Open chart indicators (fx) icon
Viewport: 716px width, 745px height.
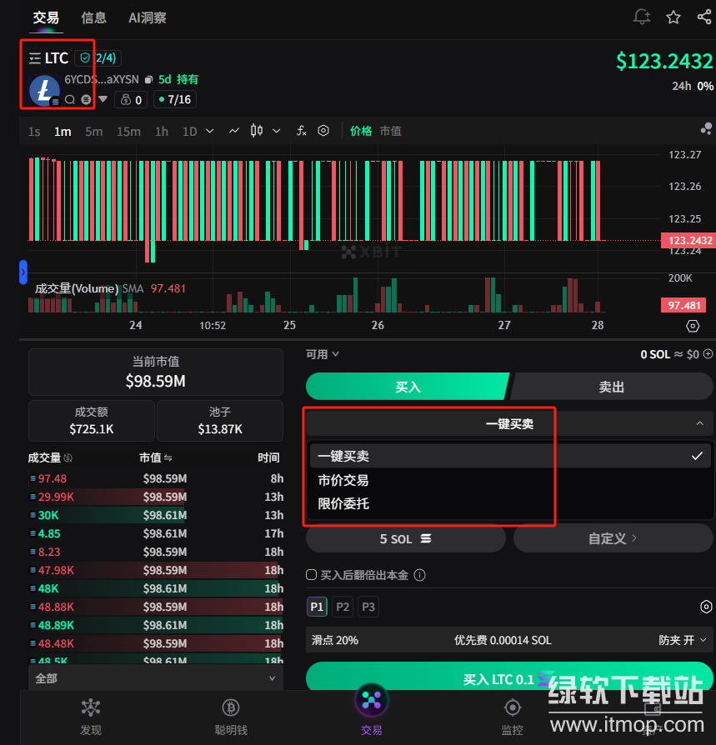(302, 131)
